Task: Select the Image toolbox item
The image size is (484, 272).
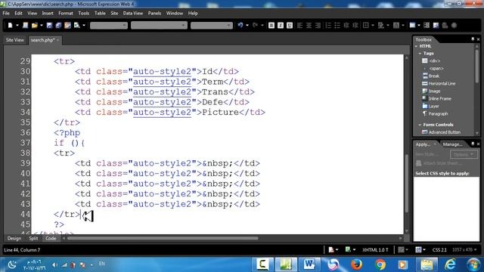Action: [x=434, y=91]
